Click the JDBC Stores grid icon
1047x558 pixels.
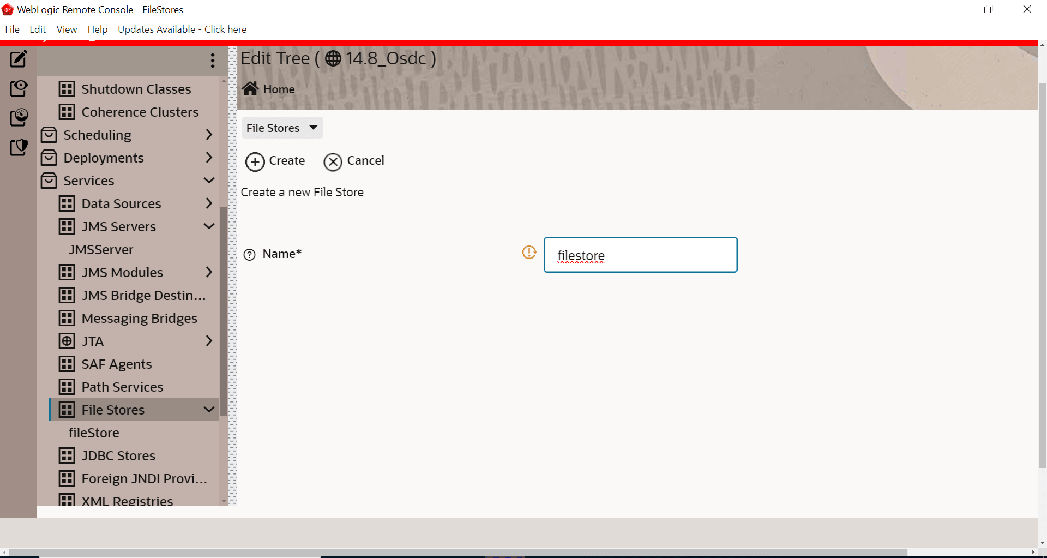point(67,455)
